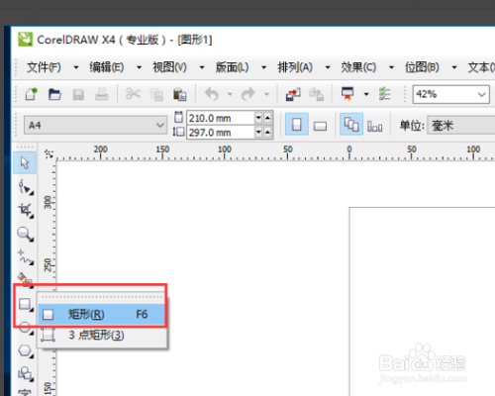Click the Paste clipboard icon
Viewport: 495px width, 396px height.
pyautogui.click(x=180, y=94)
